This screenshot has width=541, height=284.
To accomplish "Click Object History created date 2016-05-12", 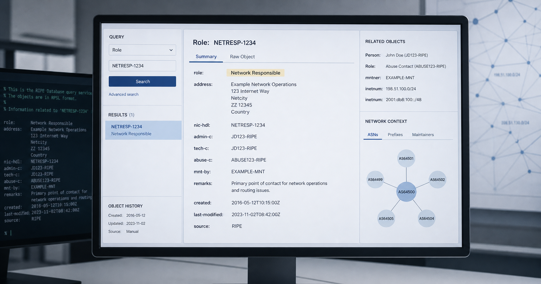I will coord(136,215).
